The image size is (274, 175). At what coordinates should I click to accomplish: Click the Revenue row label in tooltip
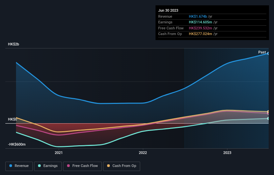165,16
